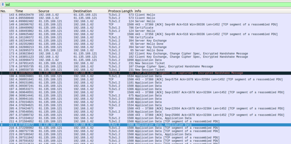The image size is (291, 144).
Task: Select packet 211 reassembled PDU row
Action: click(145, 122)
